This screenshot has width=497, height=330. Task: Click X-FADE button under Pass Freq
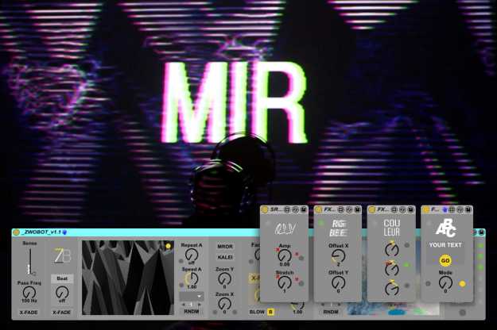[29, 313]
